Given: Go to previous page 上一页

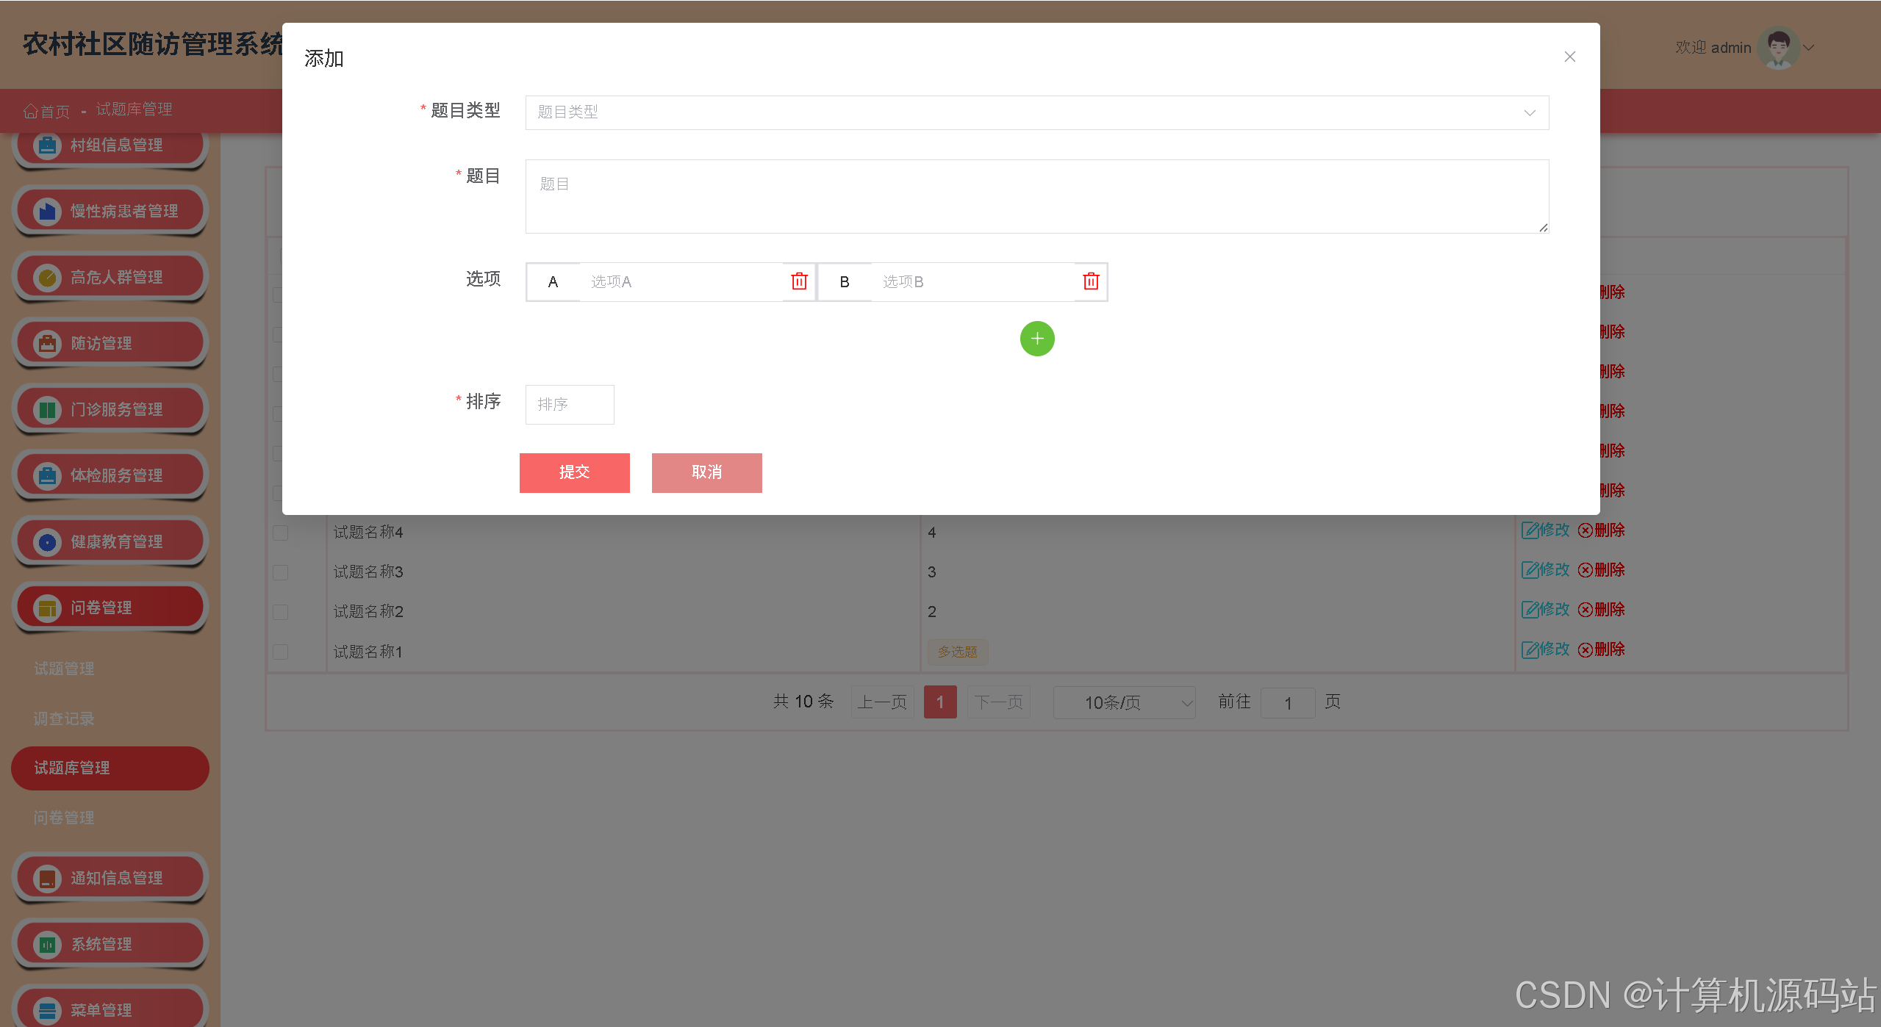Looking at the screenshot, I should 882,702.
